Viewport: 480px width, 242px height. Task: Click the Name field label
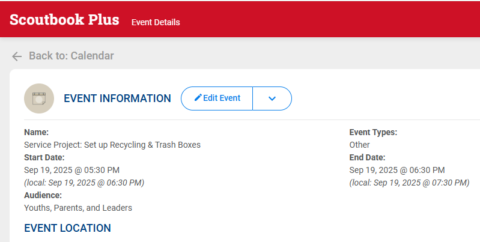point(36,132)
